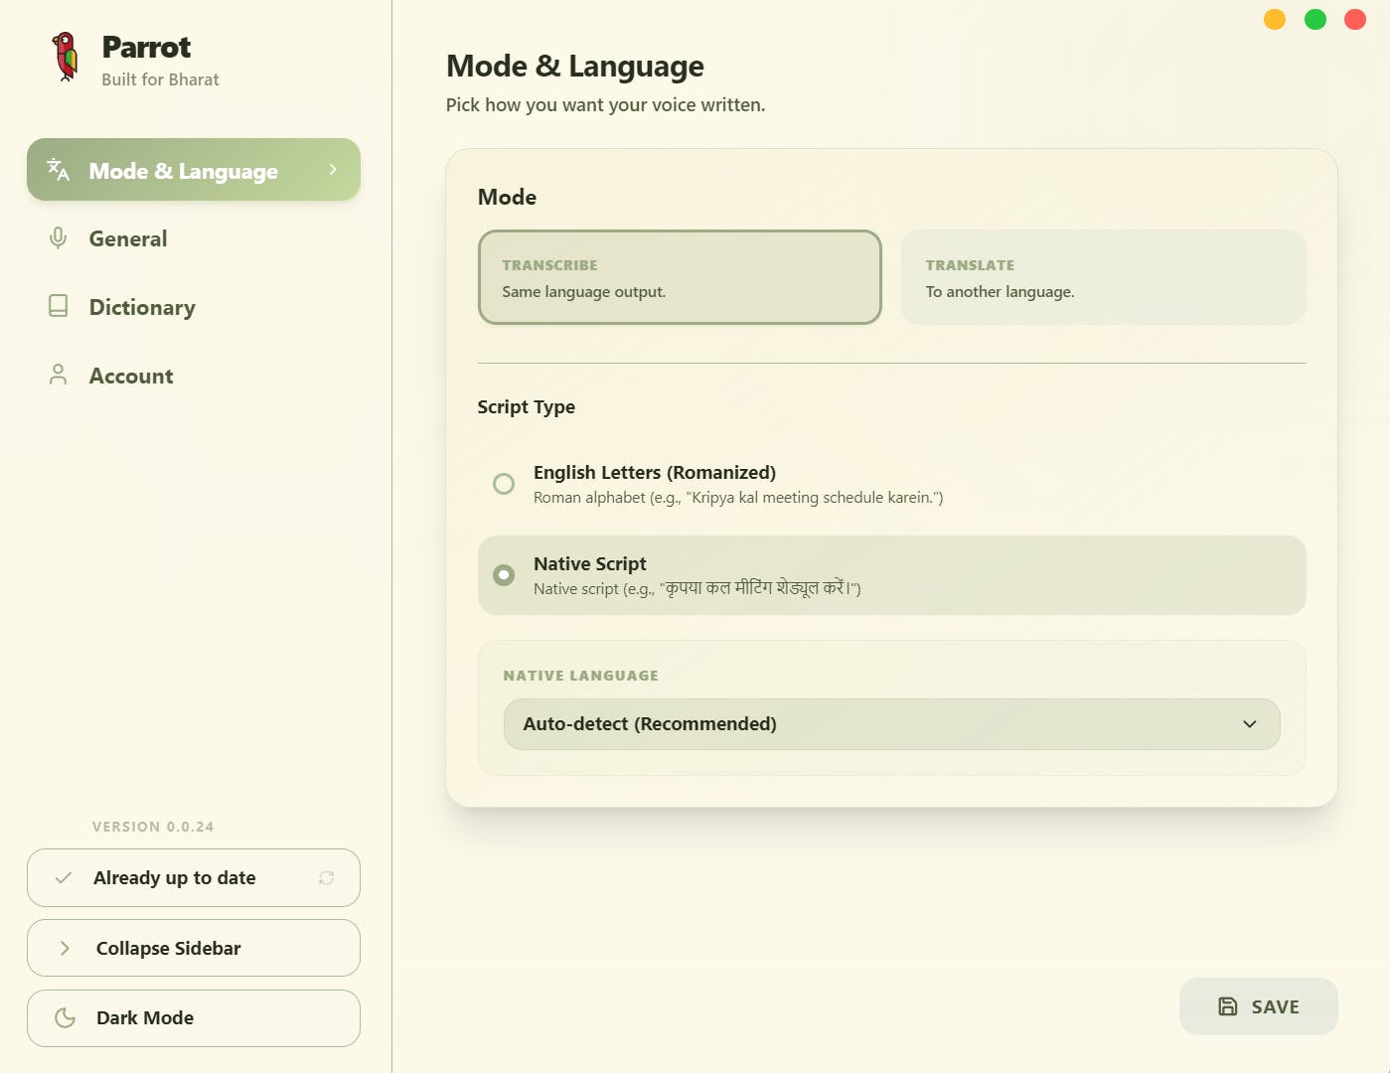
Task: Click the Collapse Sidebar chevron arrow
Action: (66, 949)
